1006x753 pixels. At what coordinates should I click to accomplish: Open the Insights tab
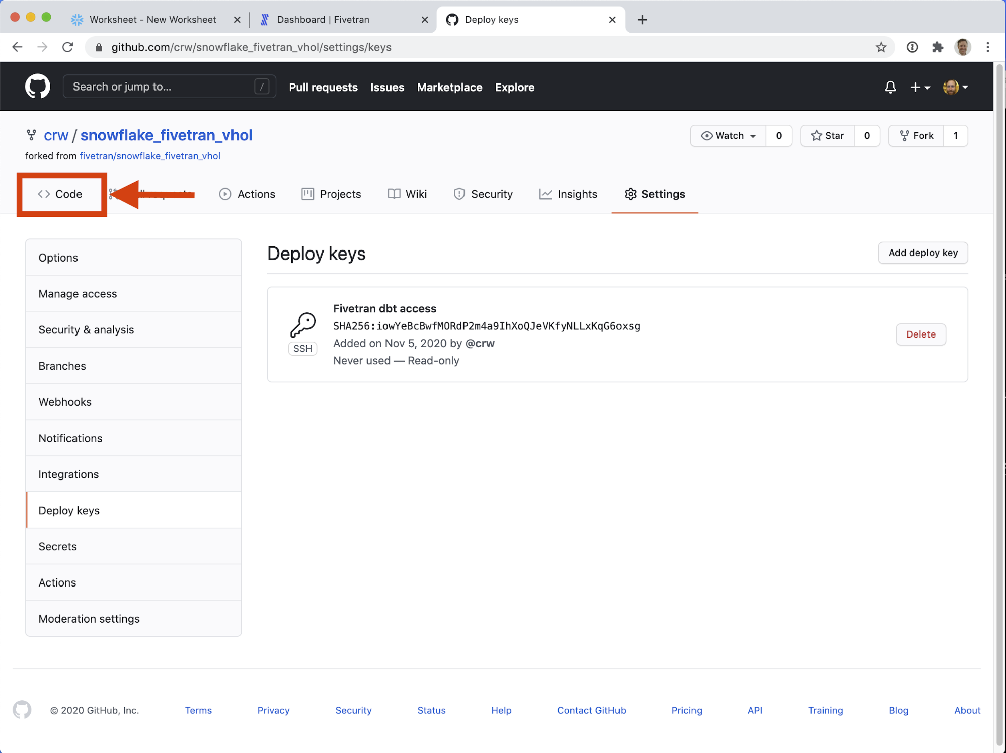pos(568,194)
